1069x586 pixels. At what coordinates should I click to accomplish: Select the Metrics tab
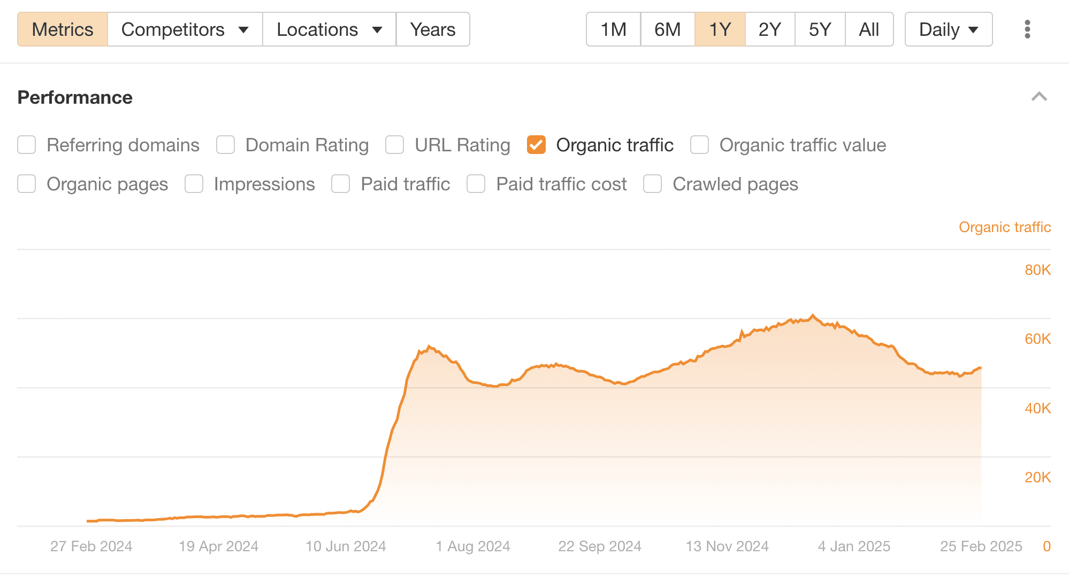(63, 29)
